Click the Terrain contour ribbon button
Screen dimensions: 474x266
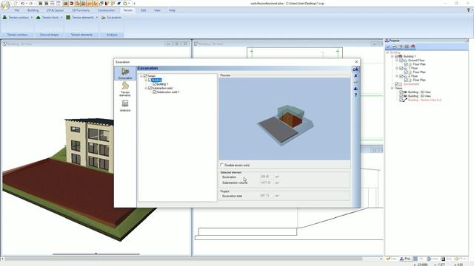point(16,18)
